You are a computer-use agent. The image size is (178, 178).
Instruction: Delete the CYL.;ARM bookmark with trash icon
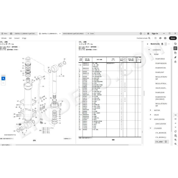point(166,142)
